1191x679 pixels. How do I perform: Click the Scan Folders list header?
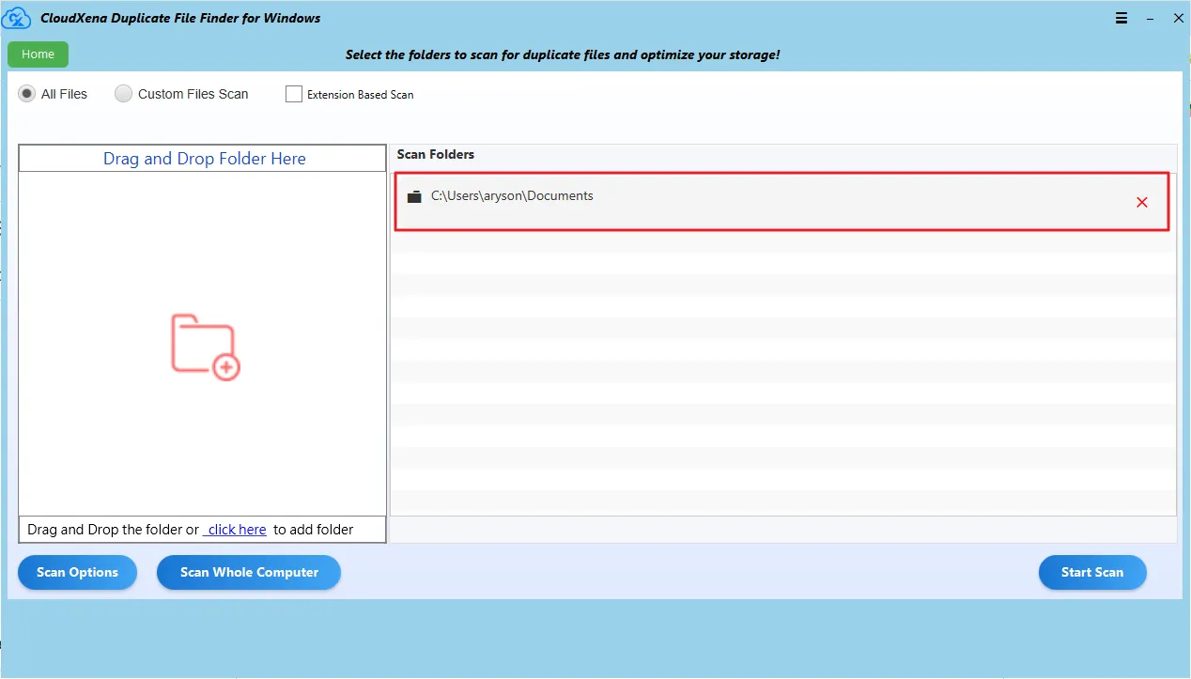[436, 154]
